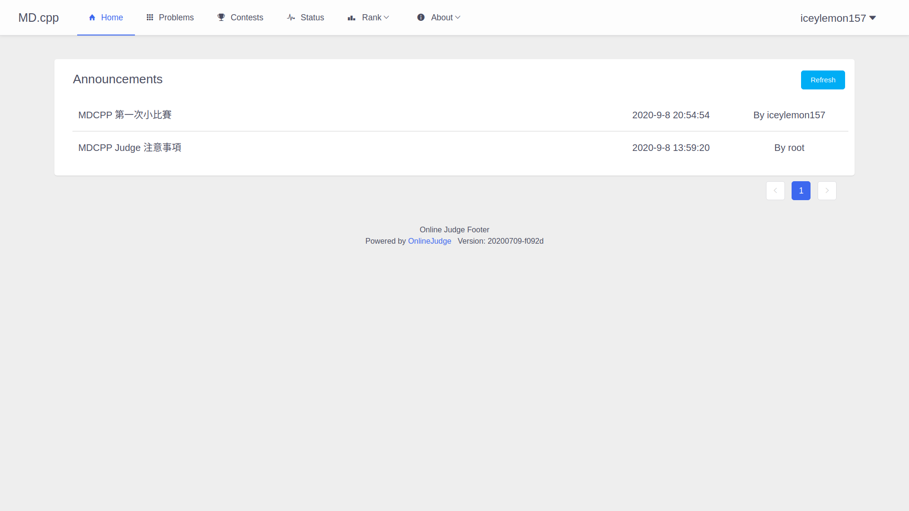Open MDCPP Judge 注意事項 announcement
This screenshot has height=511, width=909.
click(130, 148)
